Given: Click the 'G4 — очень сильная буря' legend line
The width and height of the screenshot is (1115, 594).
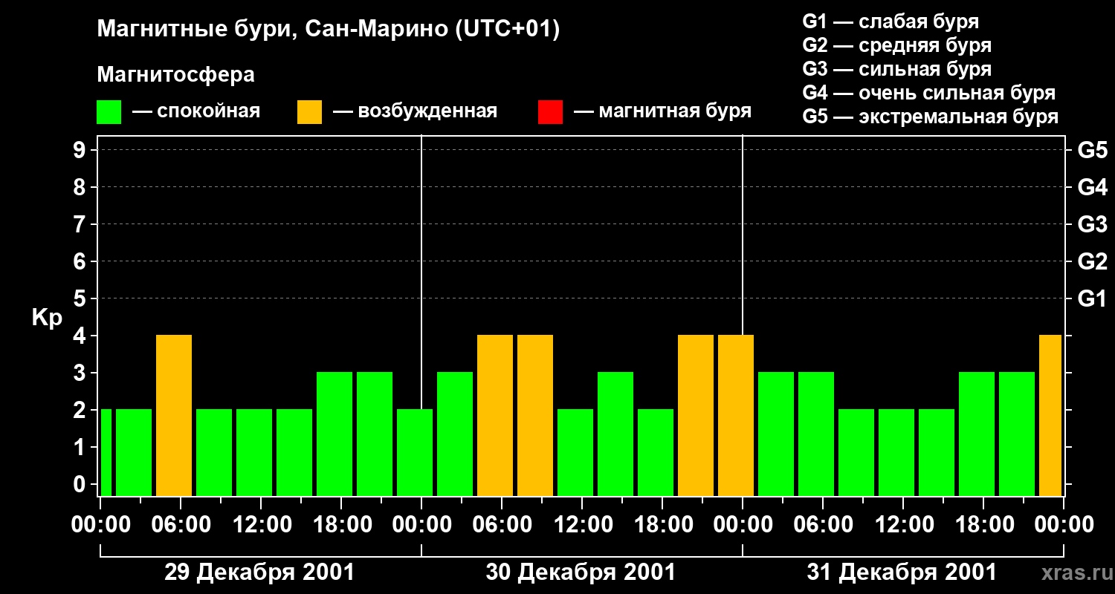Looking at the screenshot, I should [928, 93].
